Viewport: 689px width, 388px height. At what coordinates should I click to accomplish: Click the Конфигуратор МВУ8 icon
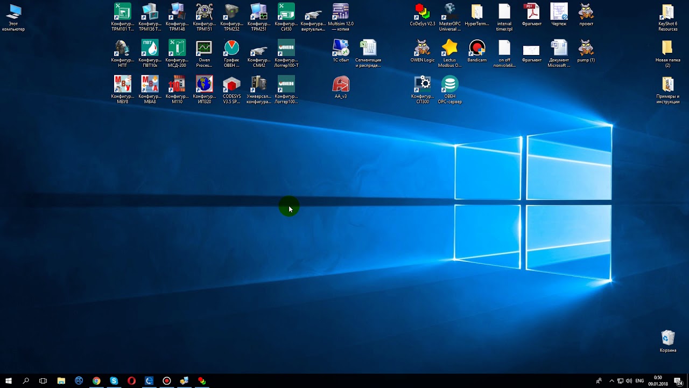pyautogui.click(x=122, y=89)
